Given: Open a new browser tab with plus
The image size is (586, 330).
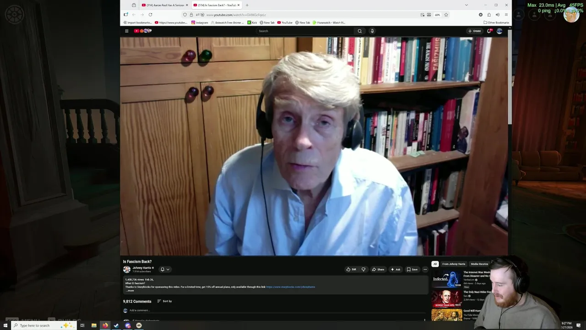Looking at the screenshot, I should [x=247, y=5].
